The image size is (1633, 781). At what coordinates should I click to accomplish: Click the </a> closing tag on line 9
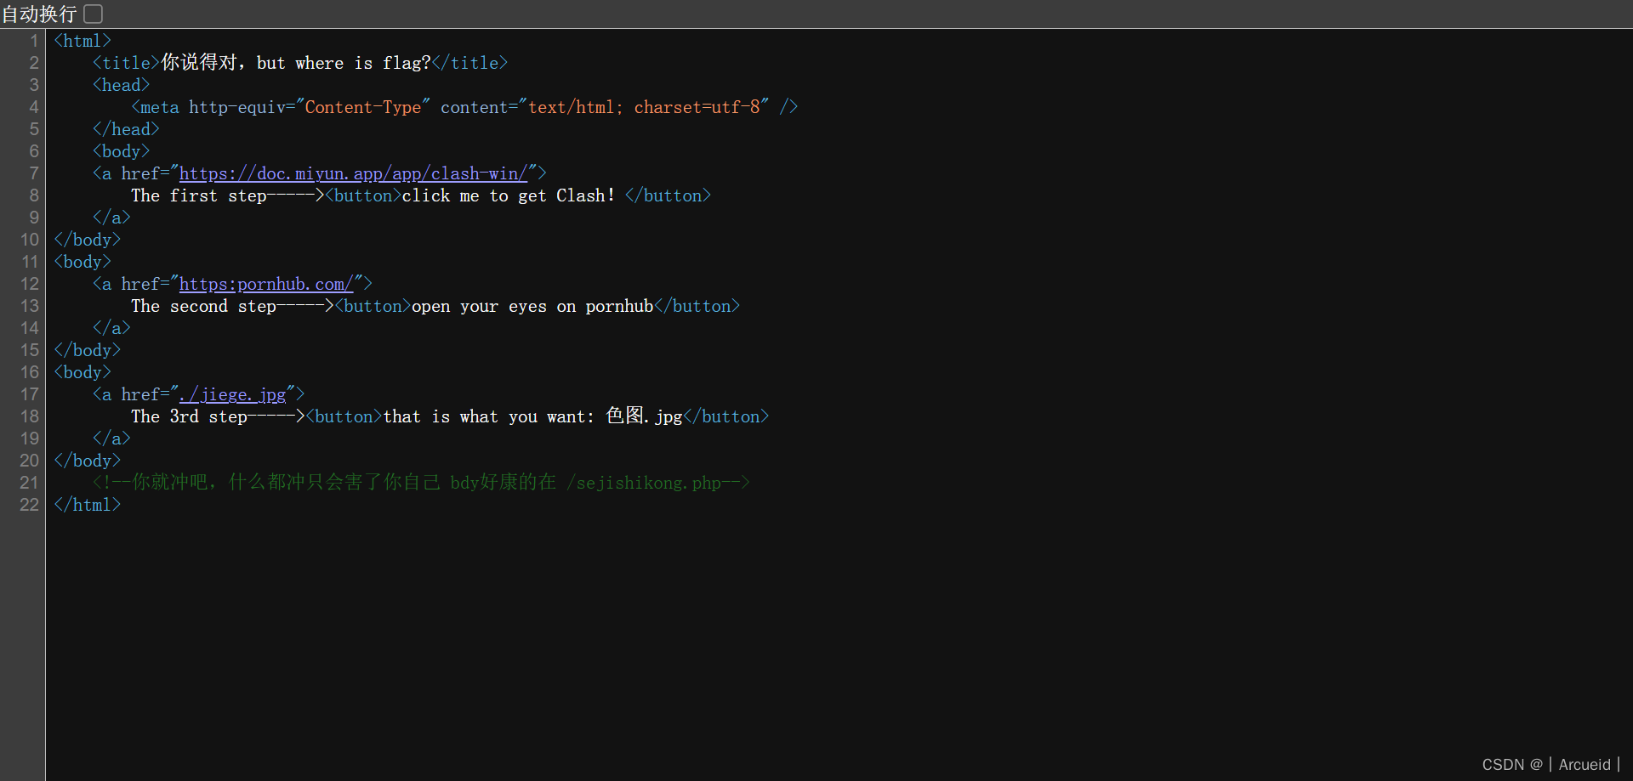111,218
